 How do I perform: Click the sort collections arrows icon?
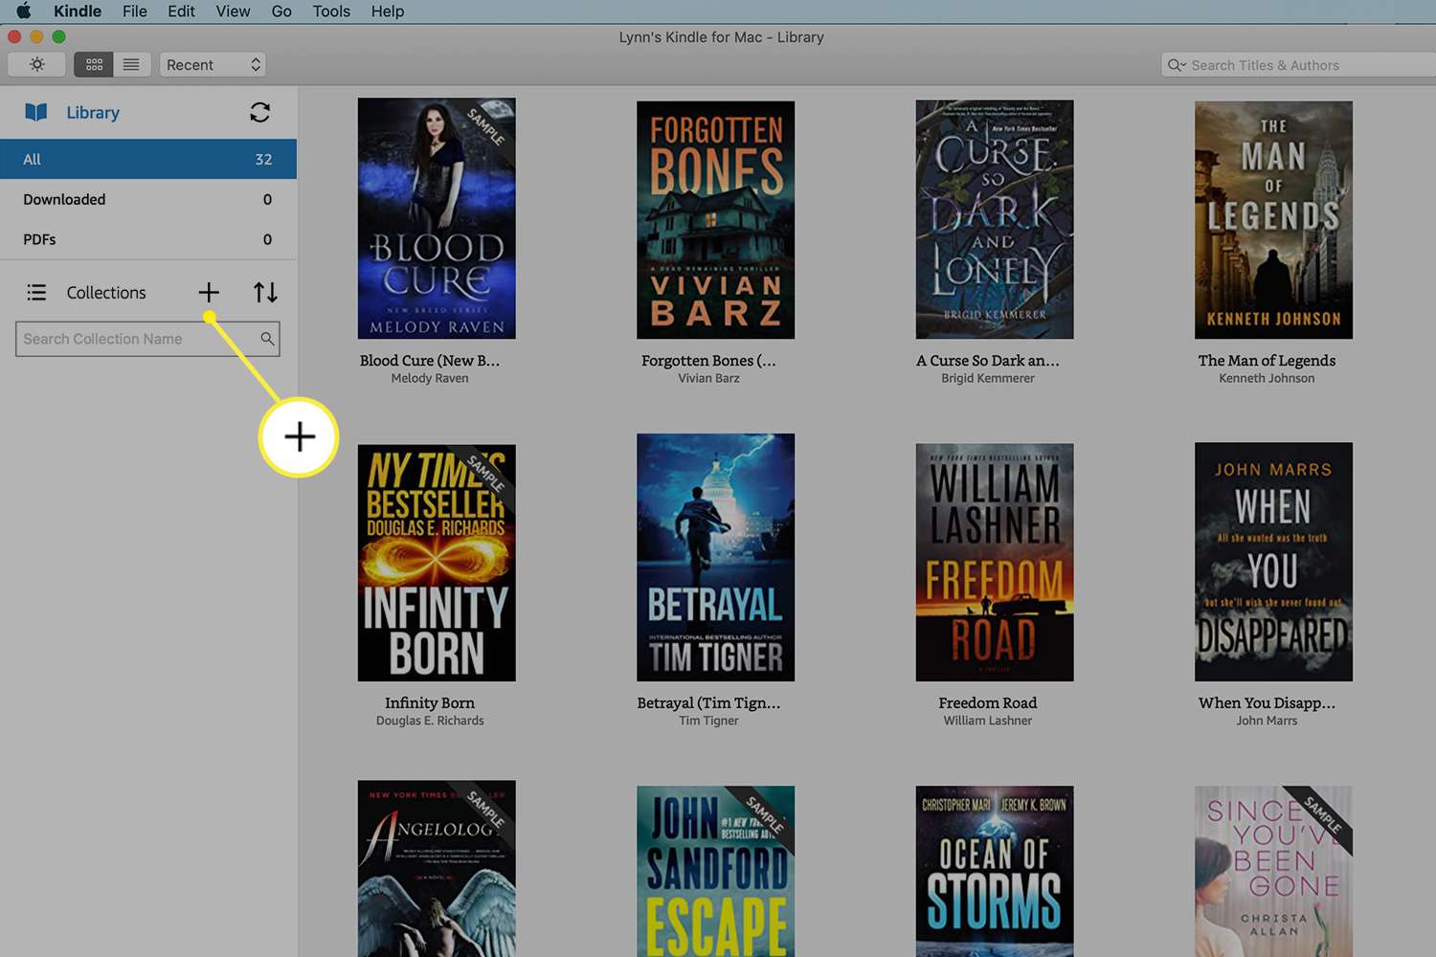tap(265, 292)
